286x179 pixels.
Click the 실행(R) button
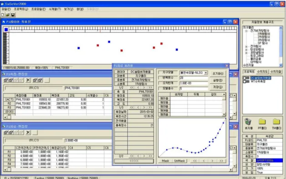pyautogui.click(x=218, y=80)
